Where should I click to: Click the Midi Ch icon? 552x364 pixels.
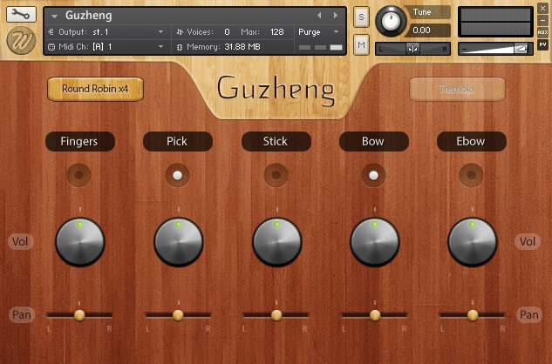[51, 47]
